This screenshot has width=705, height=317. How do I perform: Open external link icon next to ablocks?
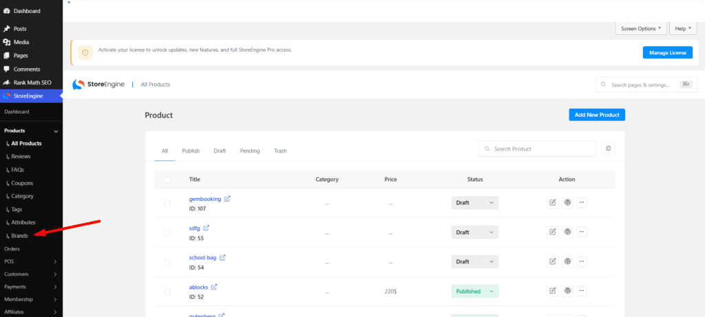pyautogui.click(x=215, y=287)
